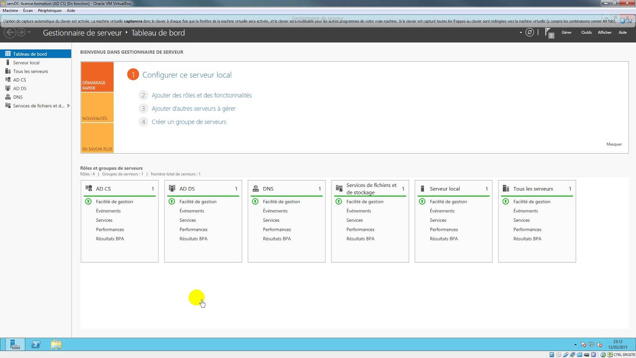Show hidden tray icons arrow

[575, 345]
